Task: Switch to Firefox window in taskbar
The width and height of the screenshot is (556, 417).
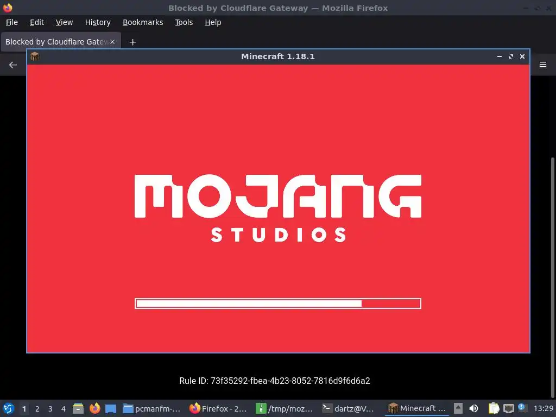Action: 218,408
